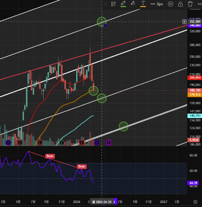This screenshot has width=202, height=207.
Task: Click the red E marker above 2026 label
Action: 82,143
